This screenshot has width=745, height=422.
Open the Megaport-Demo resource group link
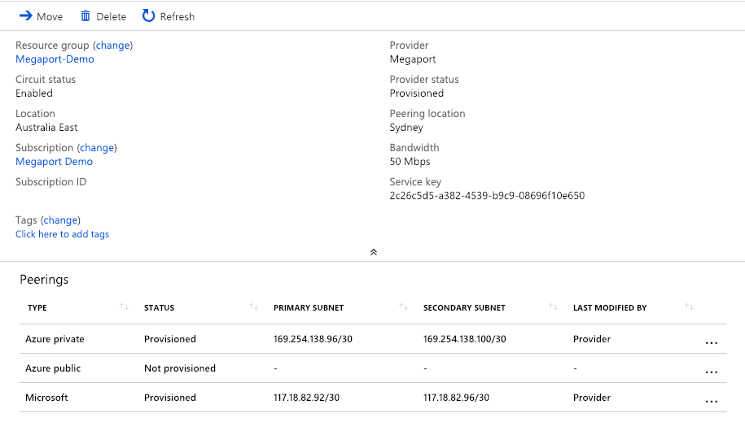[x=55, y=59]
